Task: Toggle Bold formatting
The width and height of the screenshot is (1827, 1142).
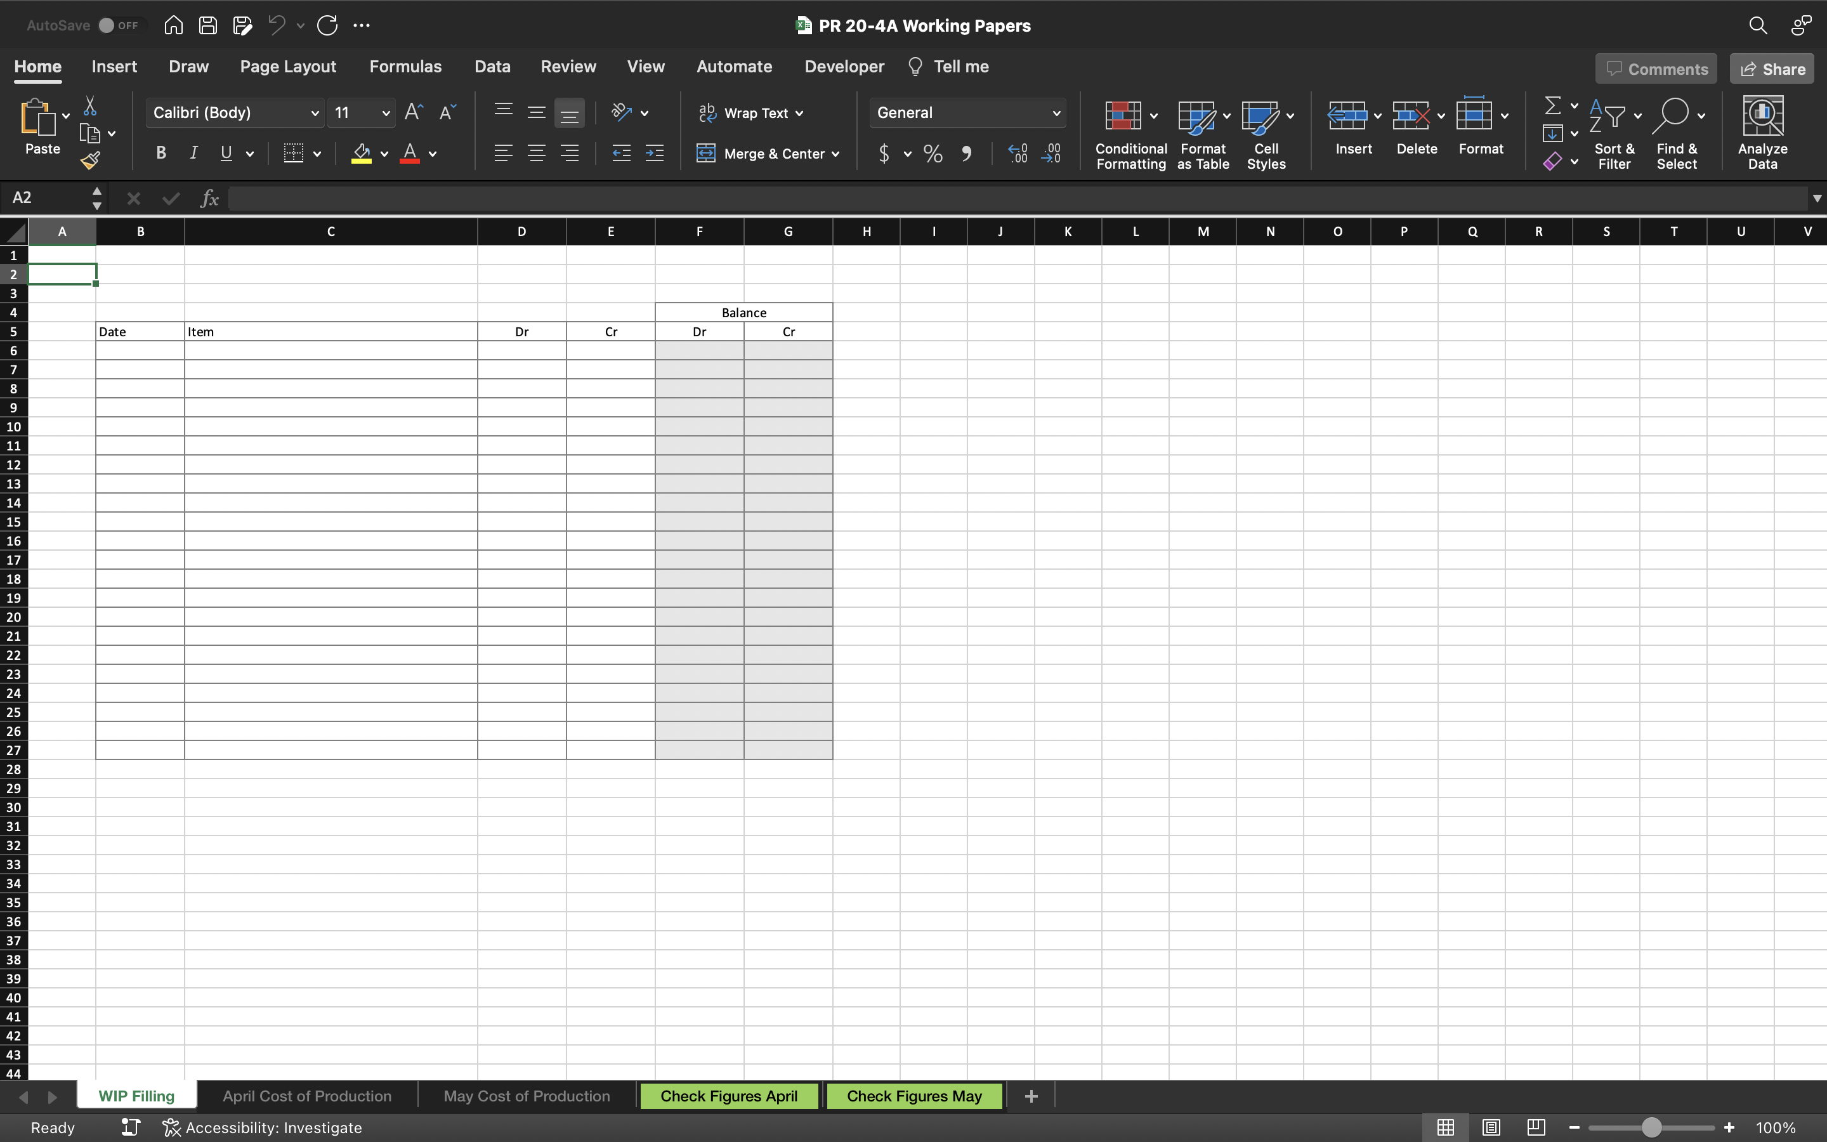Action: (160, 154)
